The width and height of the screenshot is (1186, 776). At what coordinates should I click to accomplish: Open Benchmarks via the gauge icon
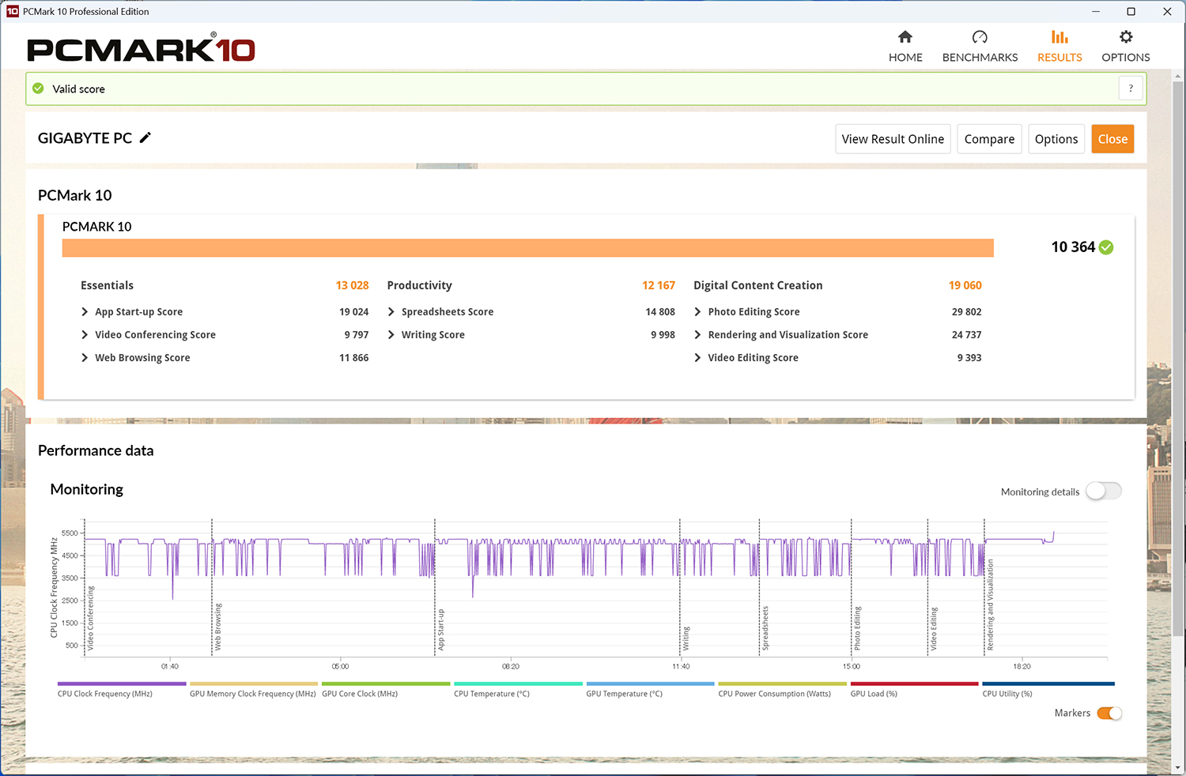(980, 37)
